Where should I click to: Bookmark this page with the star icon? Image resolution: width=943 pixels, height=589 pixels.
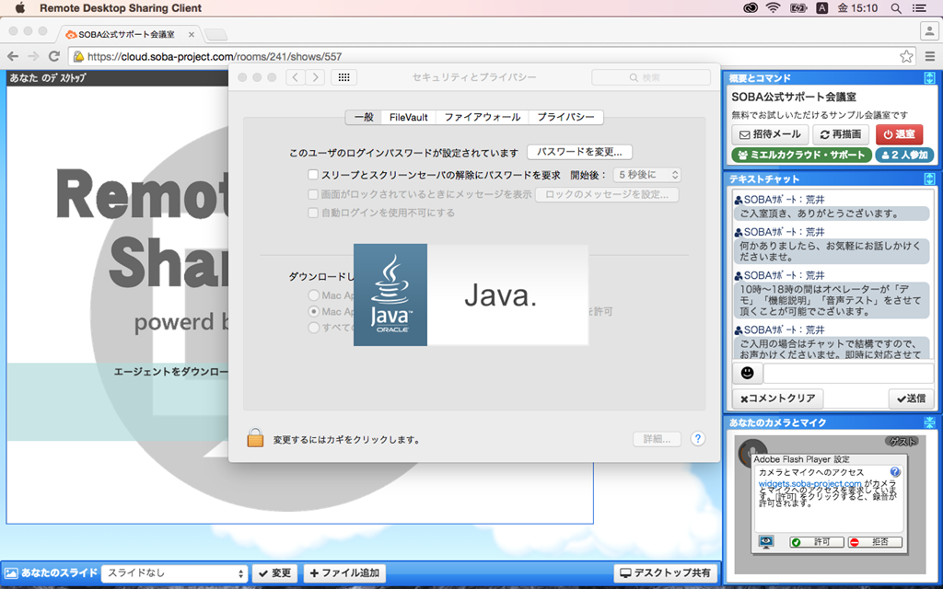coord(906,56)
